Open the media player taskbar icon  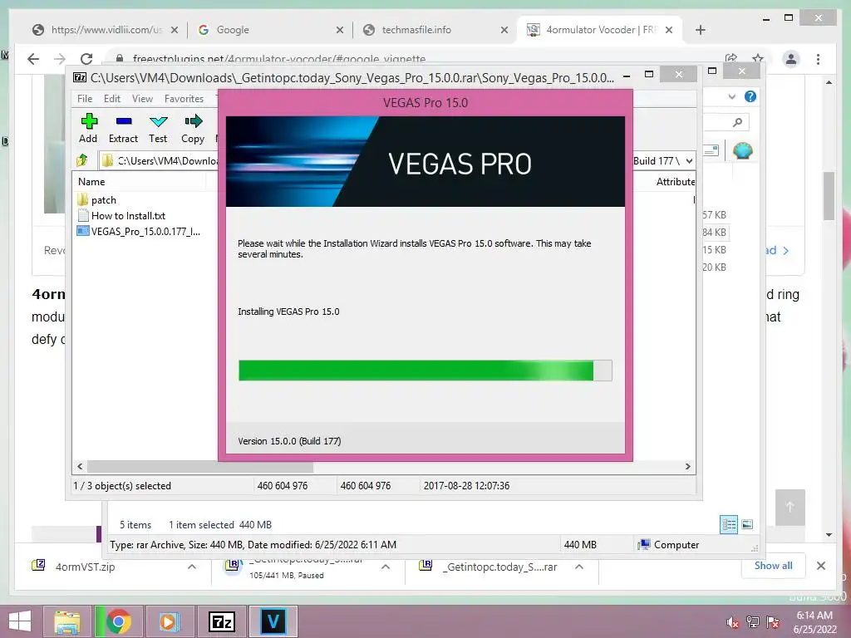(x=168, y=621)
